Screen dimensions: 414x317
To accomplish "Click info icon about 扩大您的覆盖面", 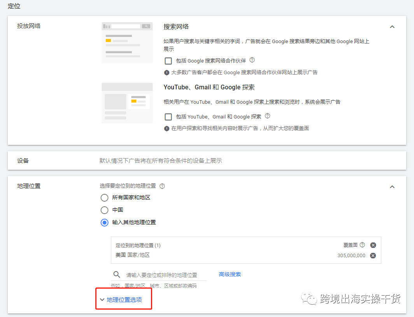I will coord(167,128).
